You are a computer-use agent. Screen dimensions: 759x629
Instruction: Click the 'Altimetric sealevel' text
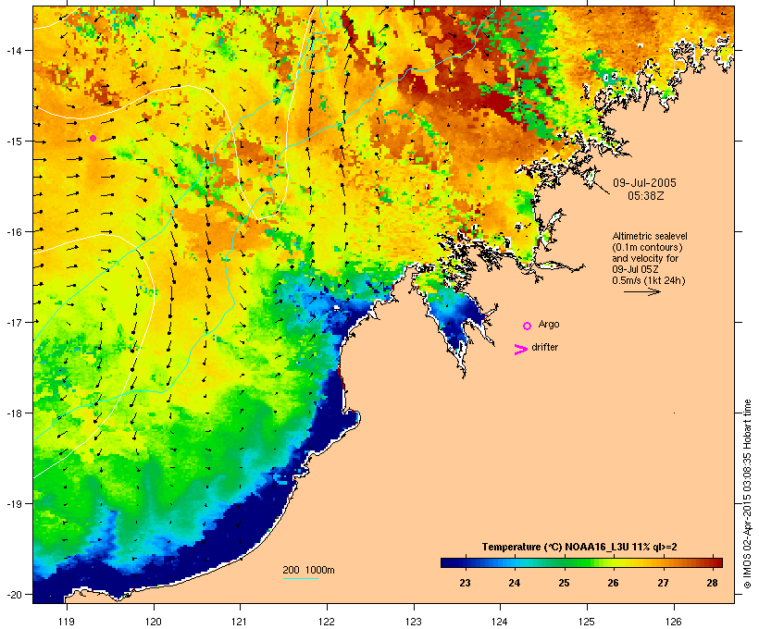pyautogui.click(x=650, y=236)
